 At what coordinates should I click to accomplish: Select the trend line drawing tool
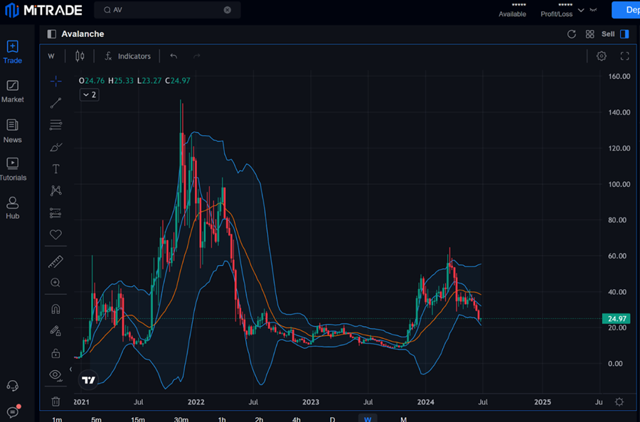(55, 103)
